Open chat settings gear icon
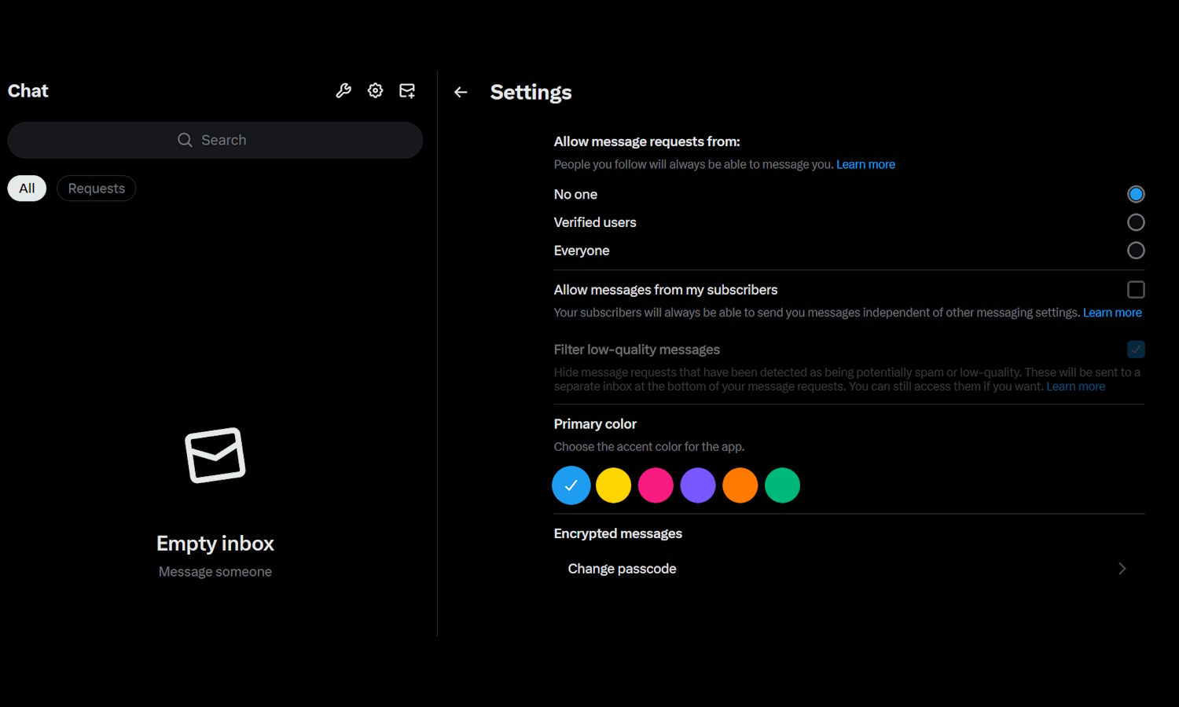 (x=376, y=91)
